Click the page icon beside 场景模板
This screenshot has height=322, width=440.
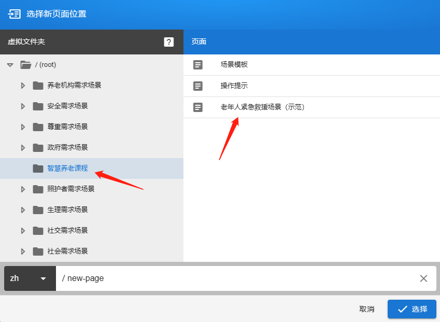[x=197, y=65]
